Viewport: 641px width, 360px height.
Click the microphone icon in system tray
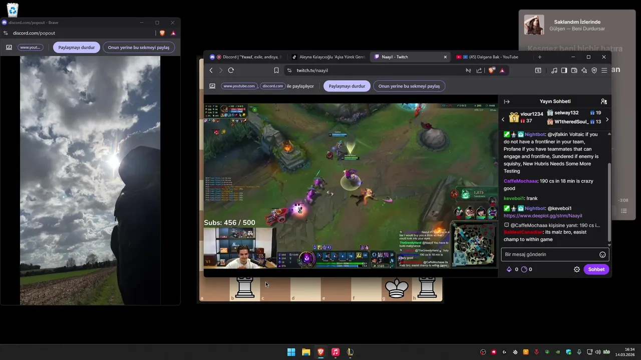tap(579, 352)
